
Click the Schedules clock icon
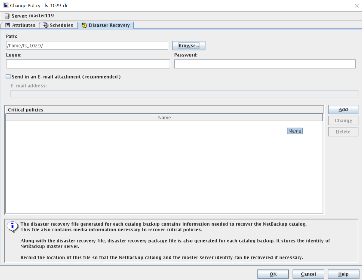click(46, 25)
